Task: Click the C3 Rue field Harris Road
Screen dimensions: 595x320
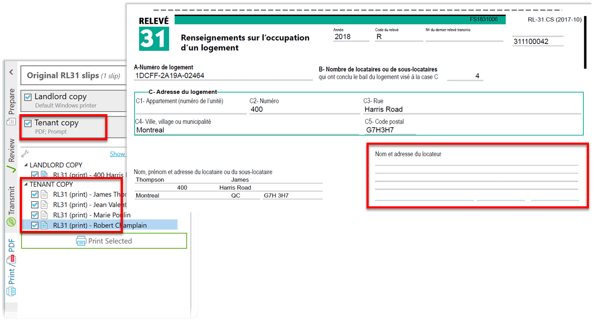Action: 472,109
